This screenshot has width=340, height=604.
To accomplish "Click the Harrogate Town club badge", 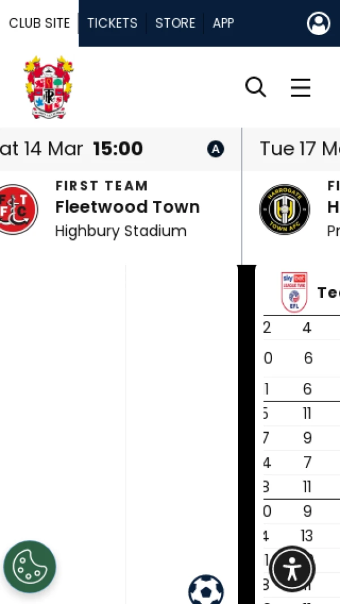I will point(284,209).
